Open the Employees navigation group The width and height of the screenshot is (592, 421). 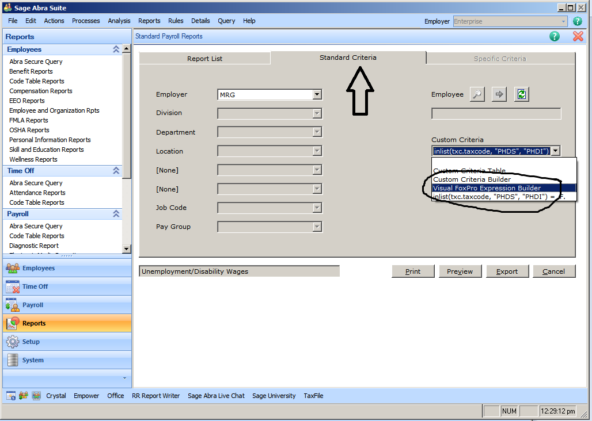click(67, 268)
